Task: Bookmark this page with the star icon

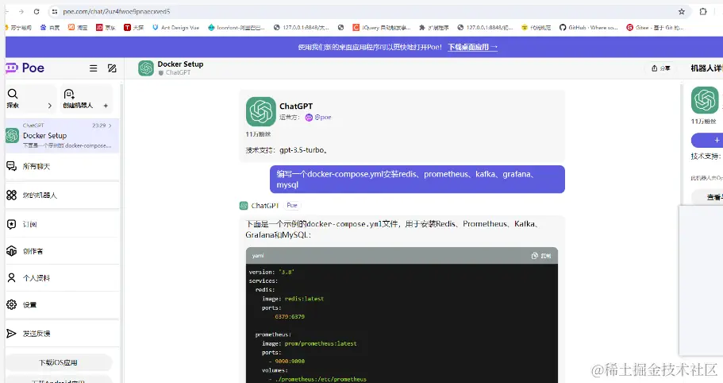Action: pyautogui.click(x=682, y=12)
